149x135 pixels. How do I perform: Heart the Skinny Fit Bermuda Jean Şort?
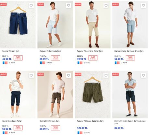tap(143, 75)
